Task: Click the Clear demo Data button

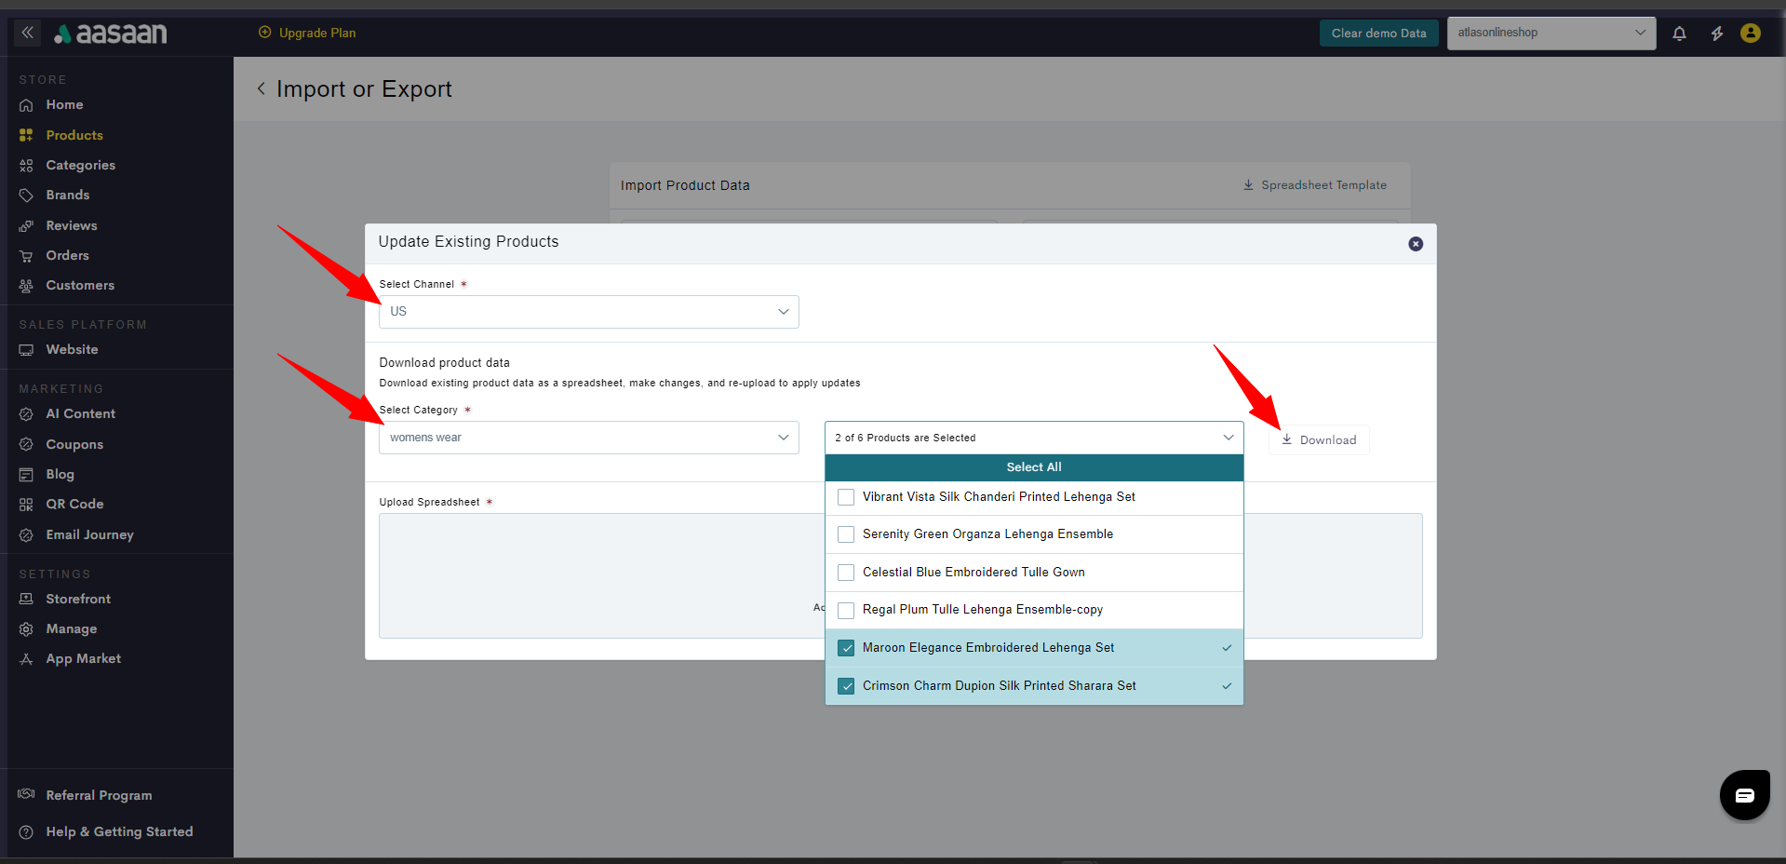Action: point(1377,33)
